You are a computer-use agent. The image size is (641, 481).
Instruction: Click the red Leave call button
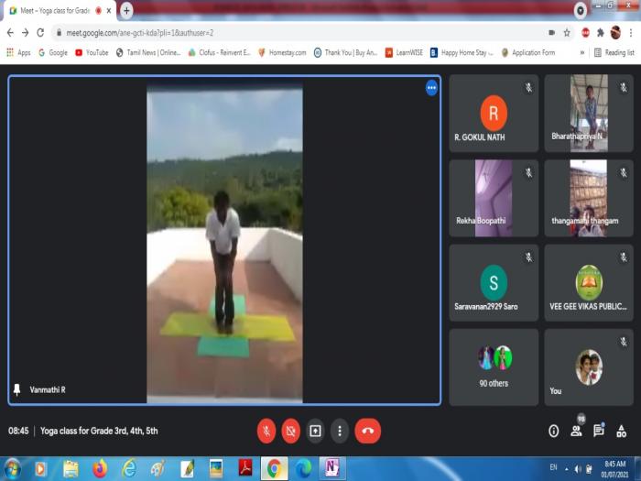(x=367, y=432)
